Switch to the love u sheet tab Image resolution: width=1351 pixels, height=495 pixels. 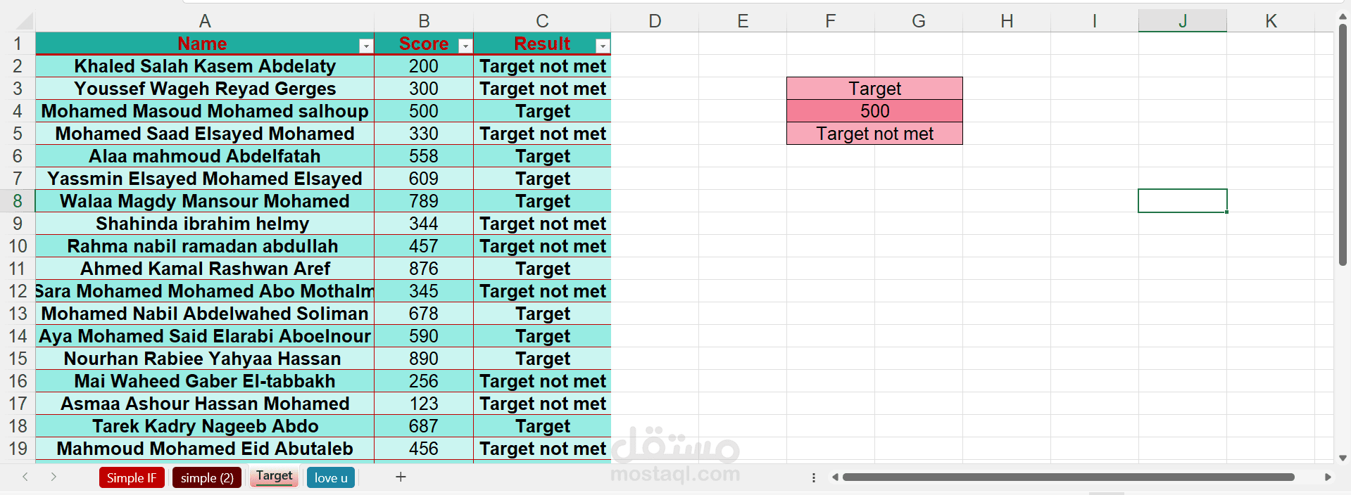pos(331,477)
